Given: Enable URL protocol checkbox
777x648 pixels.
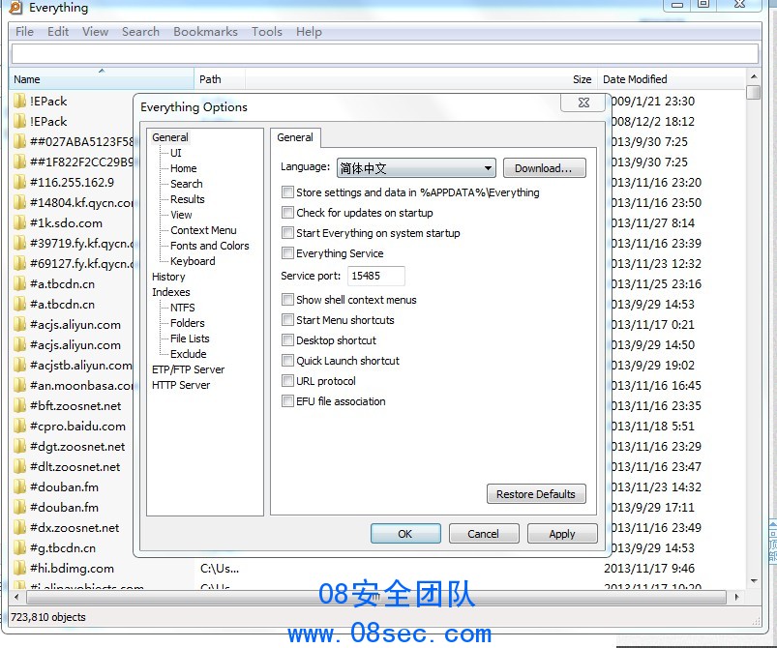Looking at the screenshot, I should click(x=287, y=381).
